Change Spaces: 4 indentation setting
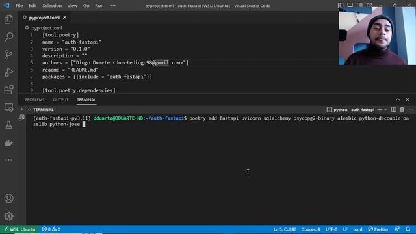 [x=311, y=229]
